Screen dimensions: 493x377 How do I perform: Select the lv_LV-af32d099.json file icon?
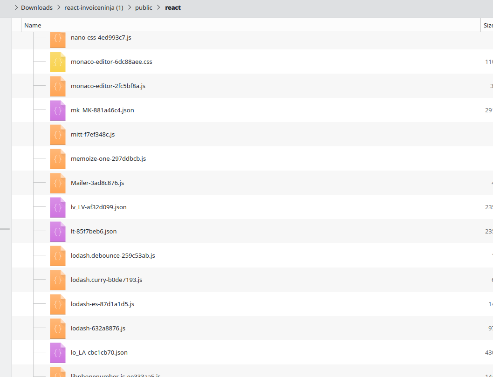pos(58,207)
